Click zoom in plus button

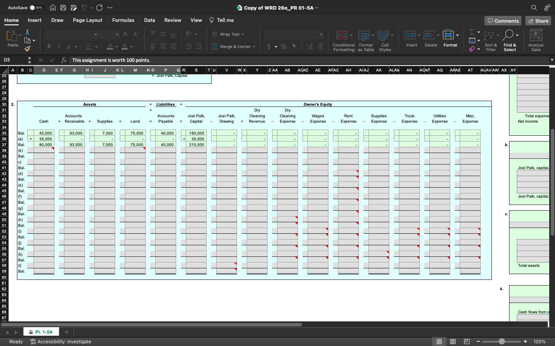click(x=525, y=342)
